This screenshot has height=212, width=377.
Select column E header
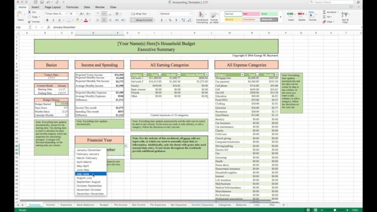[x=93, y=33]
